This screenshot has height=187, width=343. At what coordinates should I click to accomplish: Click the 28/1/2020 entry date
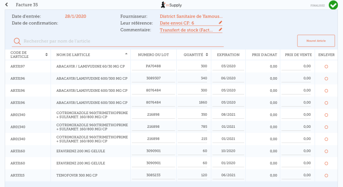(x=75, y=16)
